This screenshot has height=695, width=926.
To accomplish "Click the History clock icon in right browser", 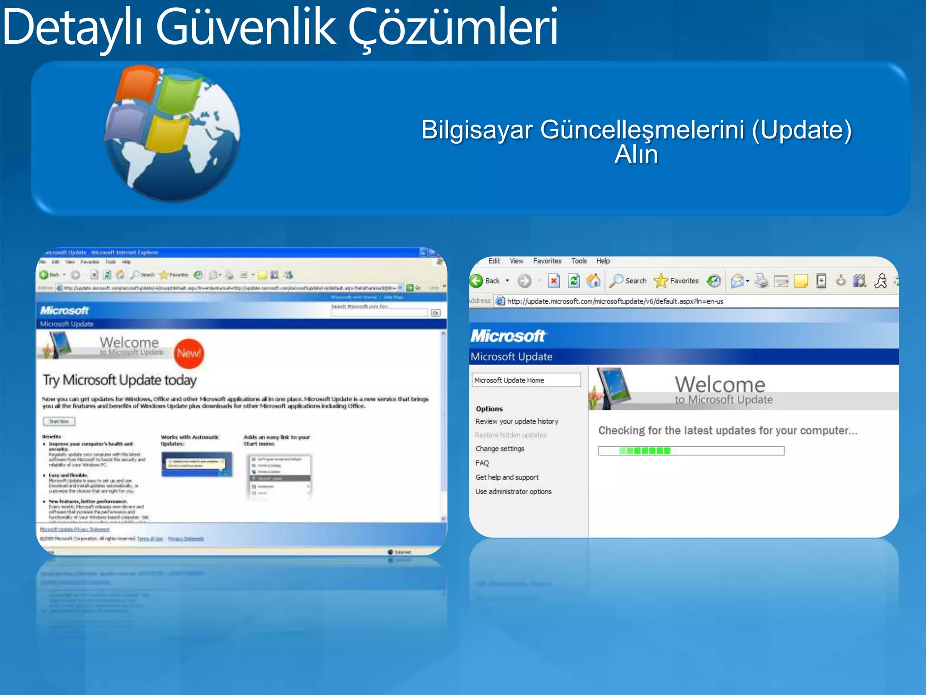I will coord(714,281).
